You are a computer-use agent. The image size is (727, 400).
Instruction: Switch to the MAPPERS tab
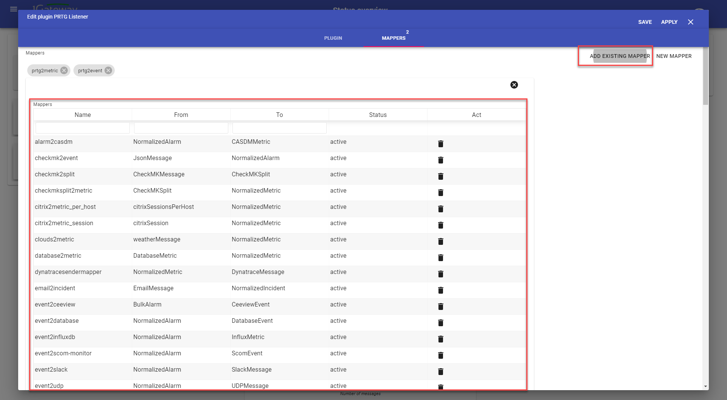393,38
